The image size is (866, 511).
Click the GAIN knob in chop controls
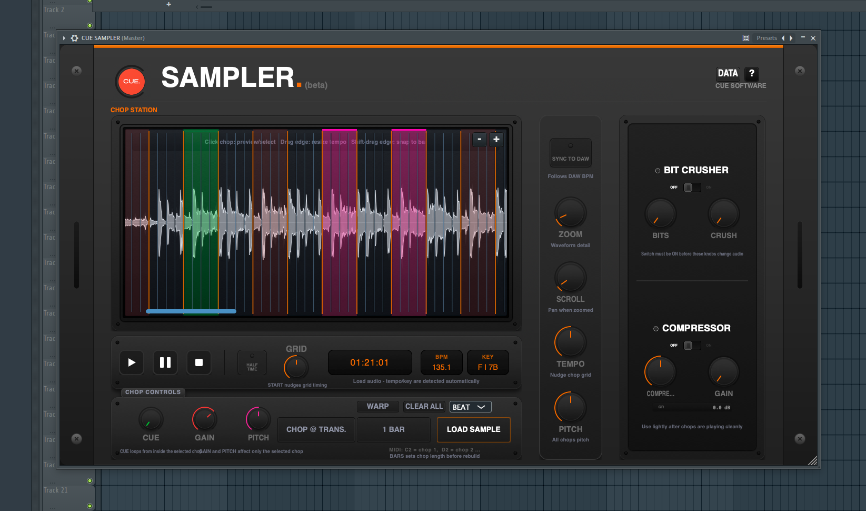pyautogui.click(x=205, y=419)
